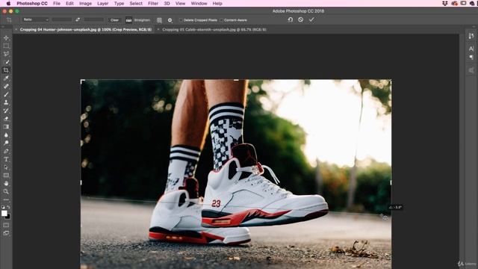Open the File menu
The width and height of the screenshot is (478, 269).
click(57, 3)
